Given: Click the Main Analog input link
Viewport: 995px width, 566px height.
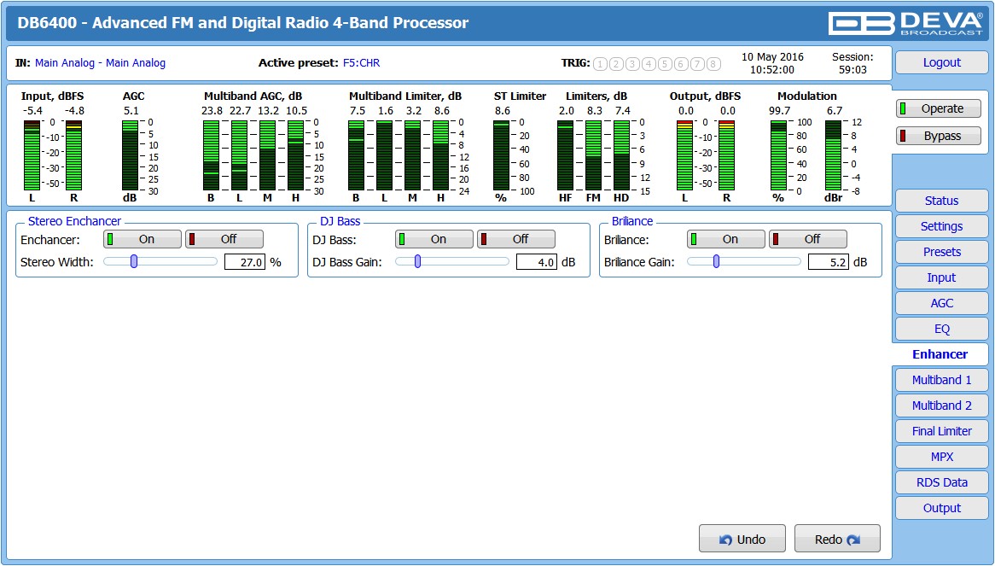Looking at the screenshot, I should (100, 63).
